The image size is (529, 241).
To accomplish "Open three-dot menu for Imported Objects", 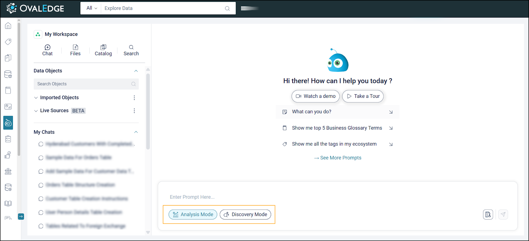I will coord(134,98).
